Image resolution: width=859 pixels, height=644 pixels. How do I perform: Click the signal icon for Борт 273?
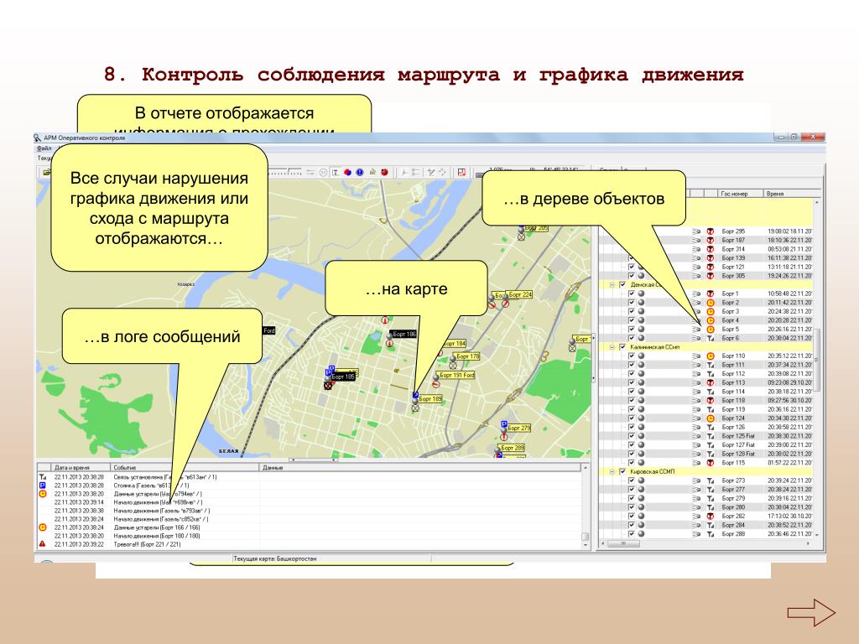click(710, 480)
